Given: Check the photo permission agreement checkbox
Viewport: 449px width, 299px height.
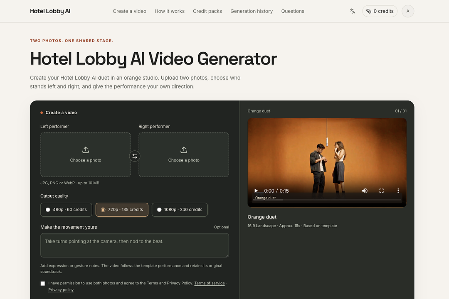Looking at the screenshot, I should (x=43, y=284).
